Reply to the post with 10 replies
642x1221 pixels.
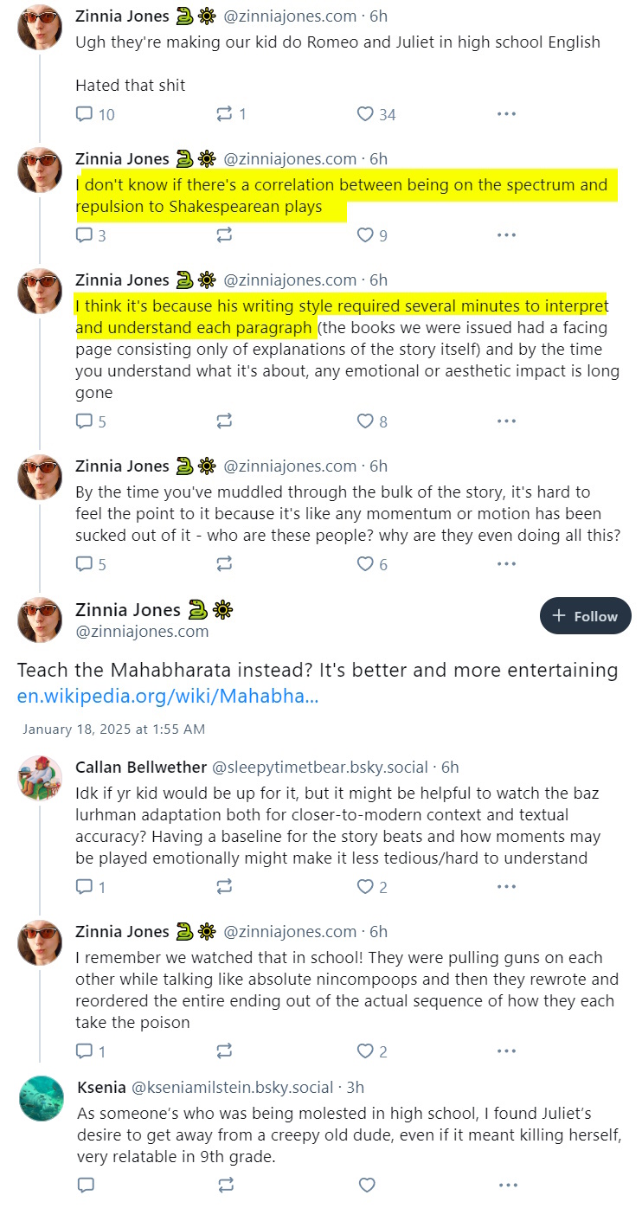coord(95,114)
